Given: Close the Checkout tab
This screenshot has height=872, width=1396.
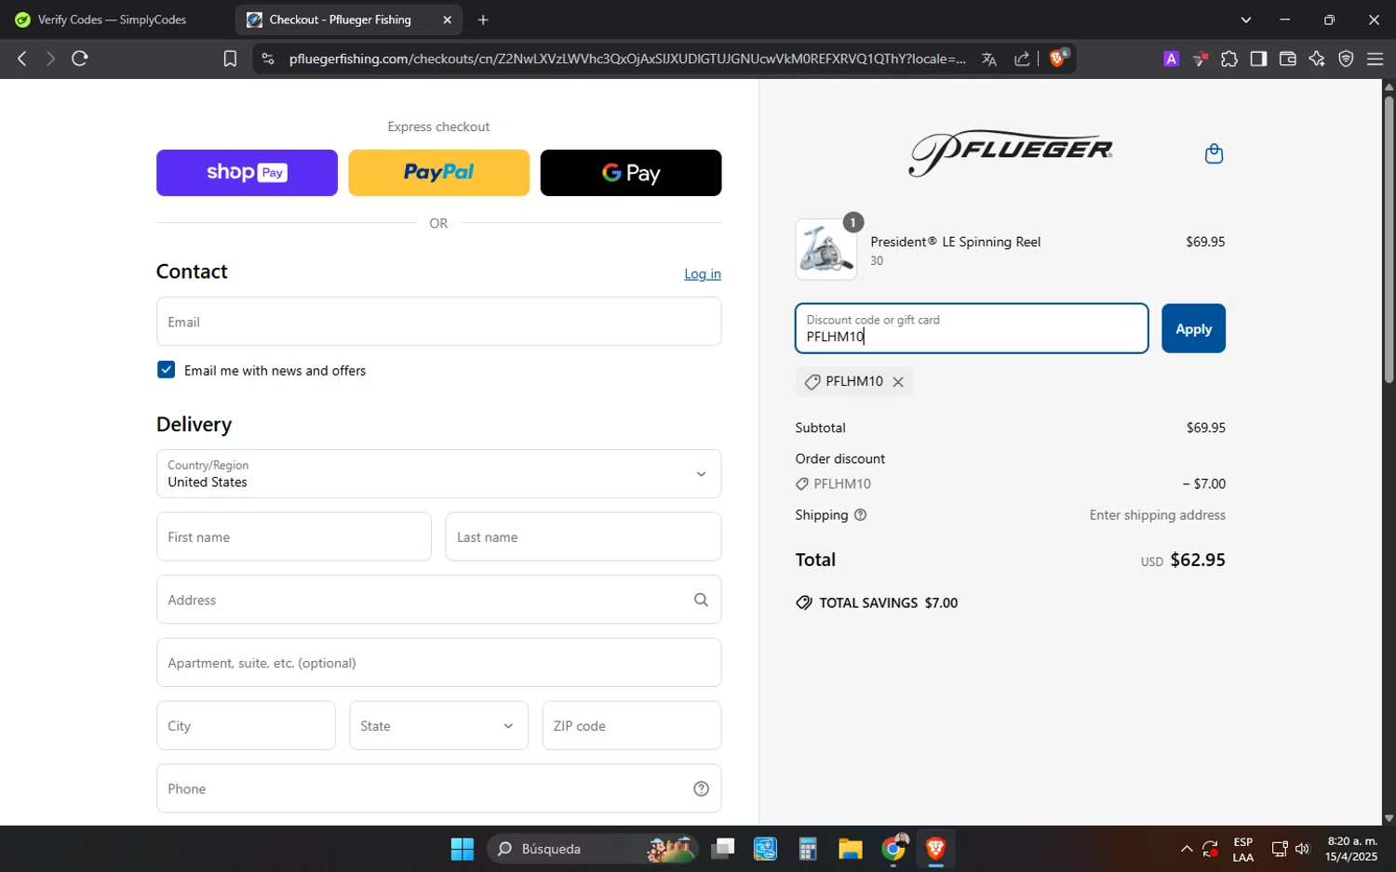Looking at the screenshot, I should 447,20.
